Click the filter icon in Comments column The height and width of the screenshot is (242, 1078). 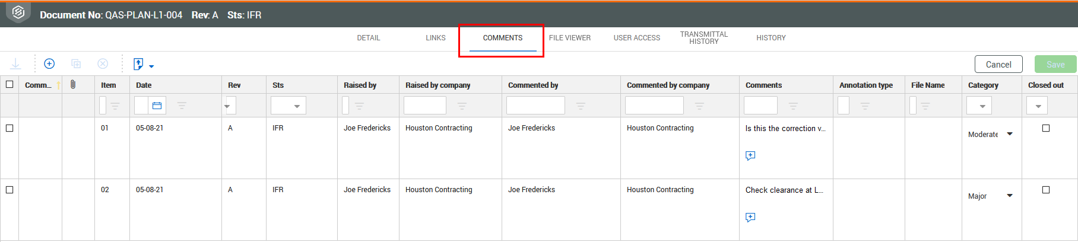pyautogui.click(x=793, y=106)
